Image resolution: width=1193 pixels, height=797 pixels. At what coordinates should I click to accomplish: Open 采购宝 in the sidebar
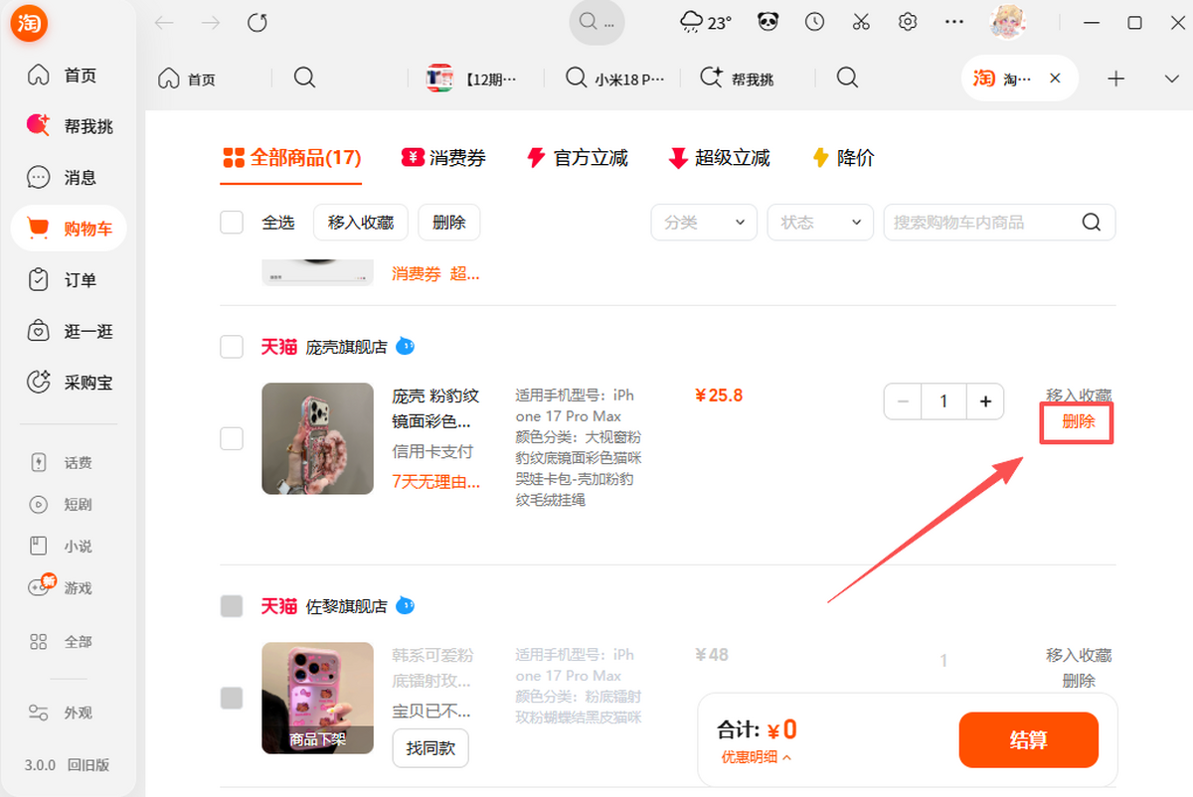click(68, 383)
